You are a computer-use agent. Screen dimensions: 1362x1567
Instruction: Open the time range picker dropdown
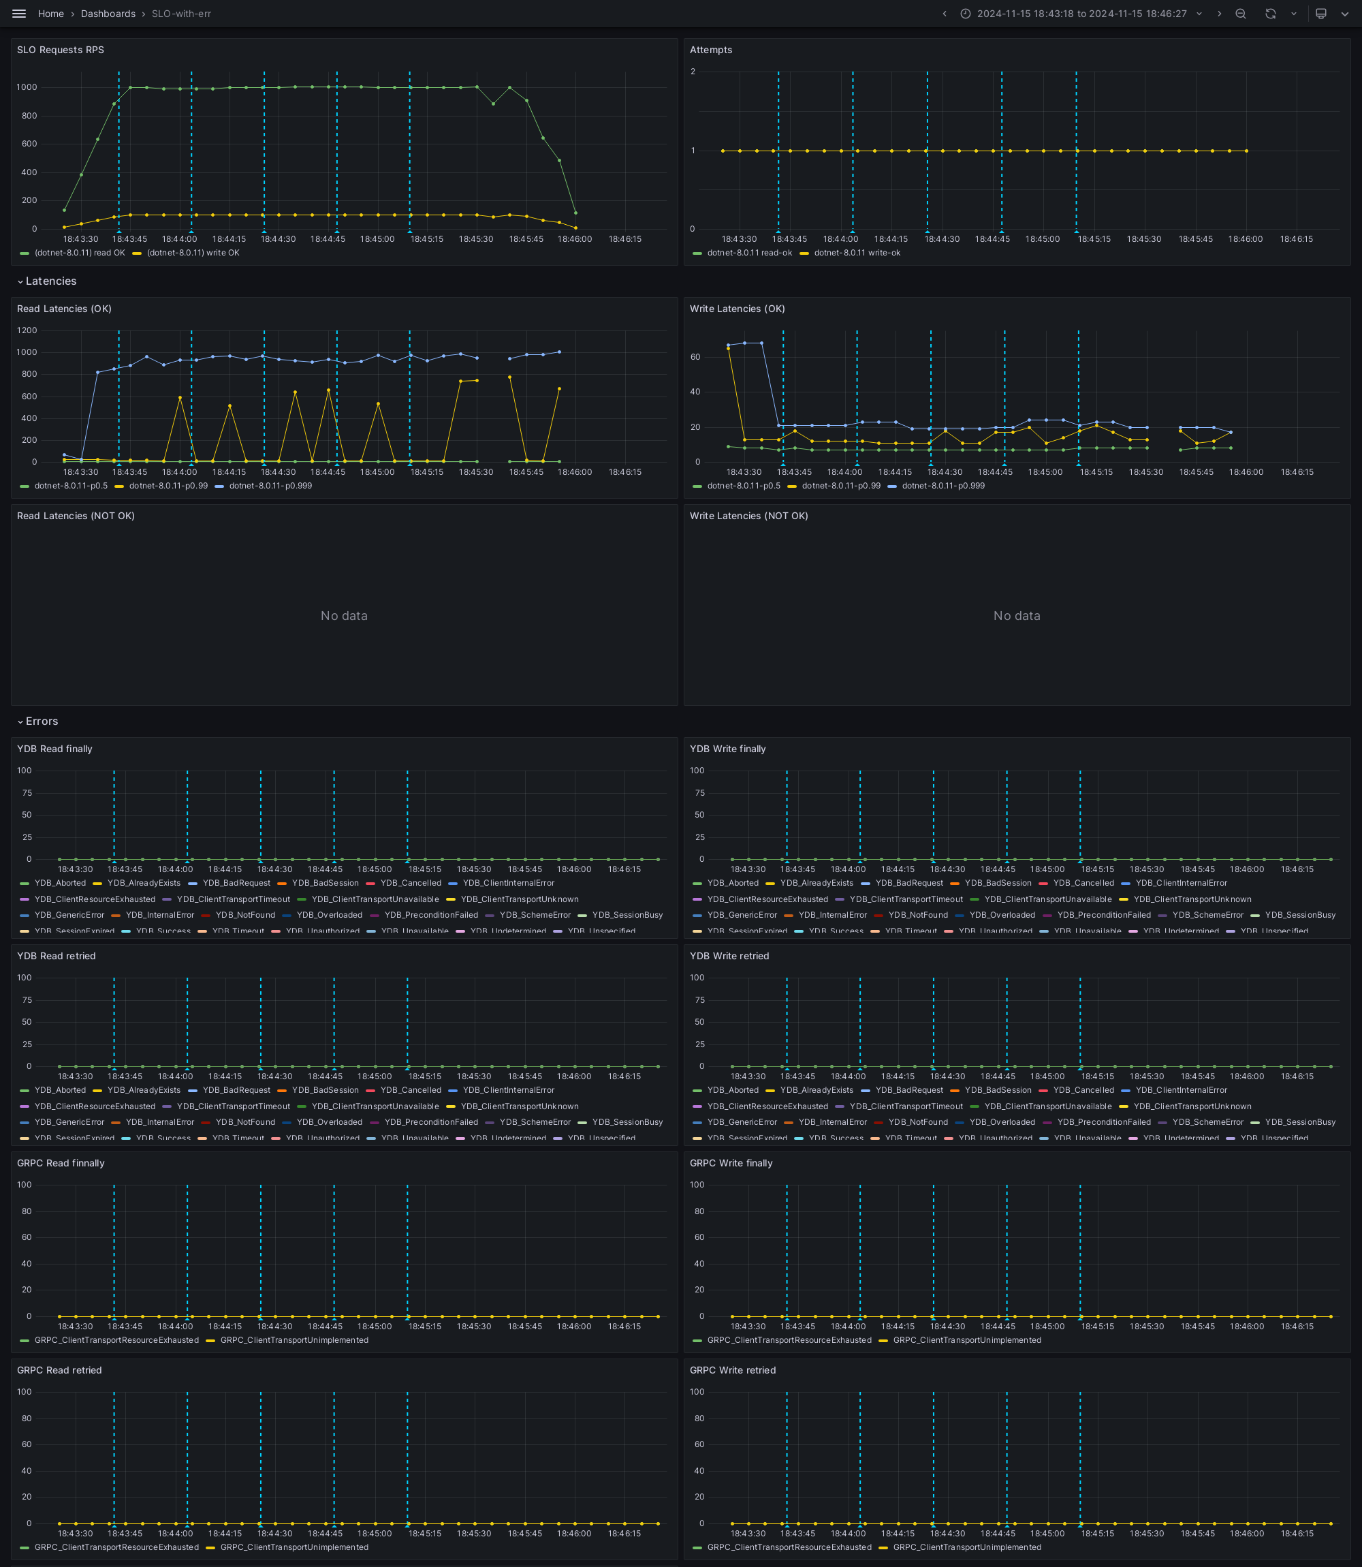coord(1081,14)
